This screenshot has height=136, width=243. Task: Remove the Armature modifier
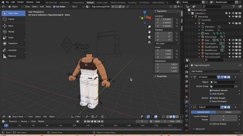pyautogui.click(x=235, y=77)
